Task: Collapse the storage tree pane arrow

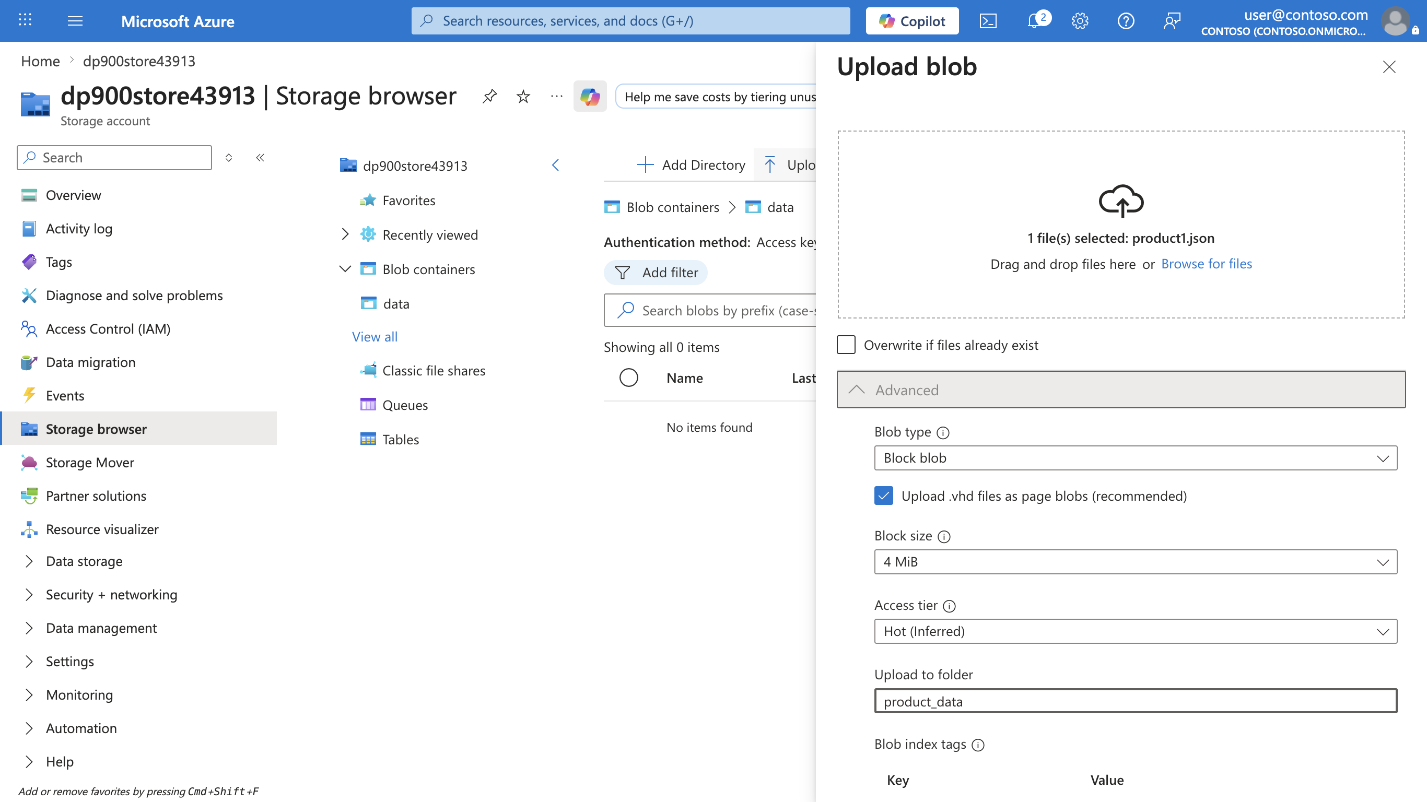Action: 556,165
